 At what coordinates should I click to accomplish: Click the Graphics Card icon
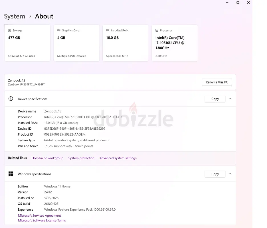click(59, 30)
